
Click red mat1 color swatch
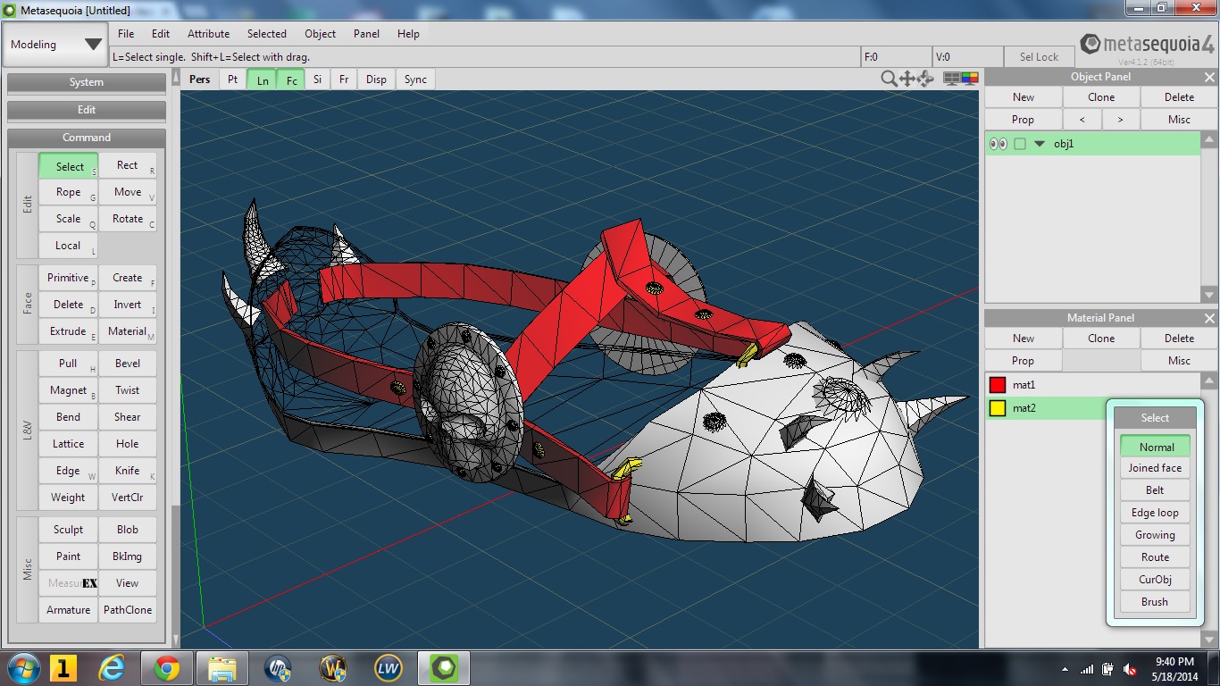click(998, 386)
